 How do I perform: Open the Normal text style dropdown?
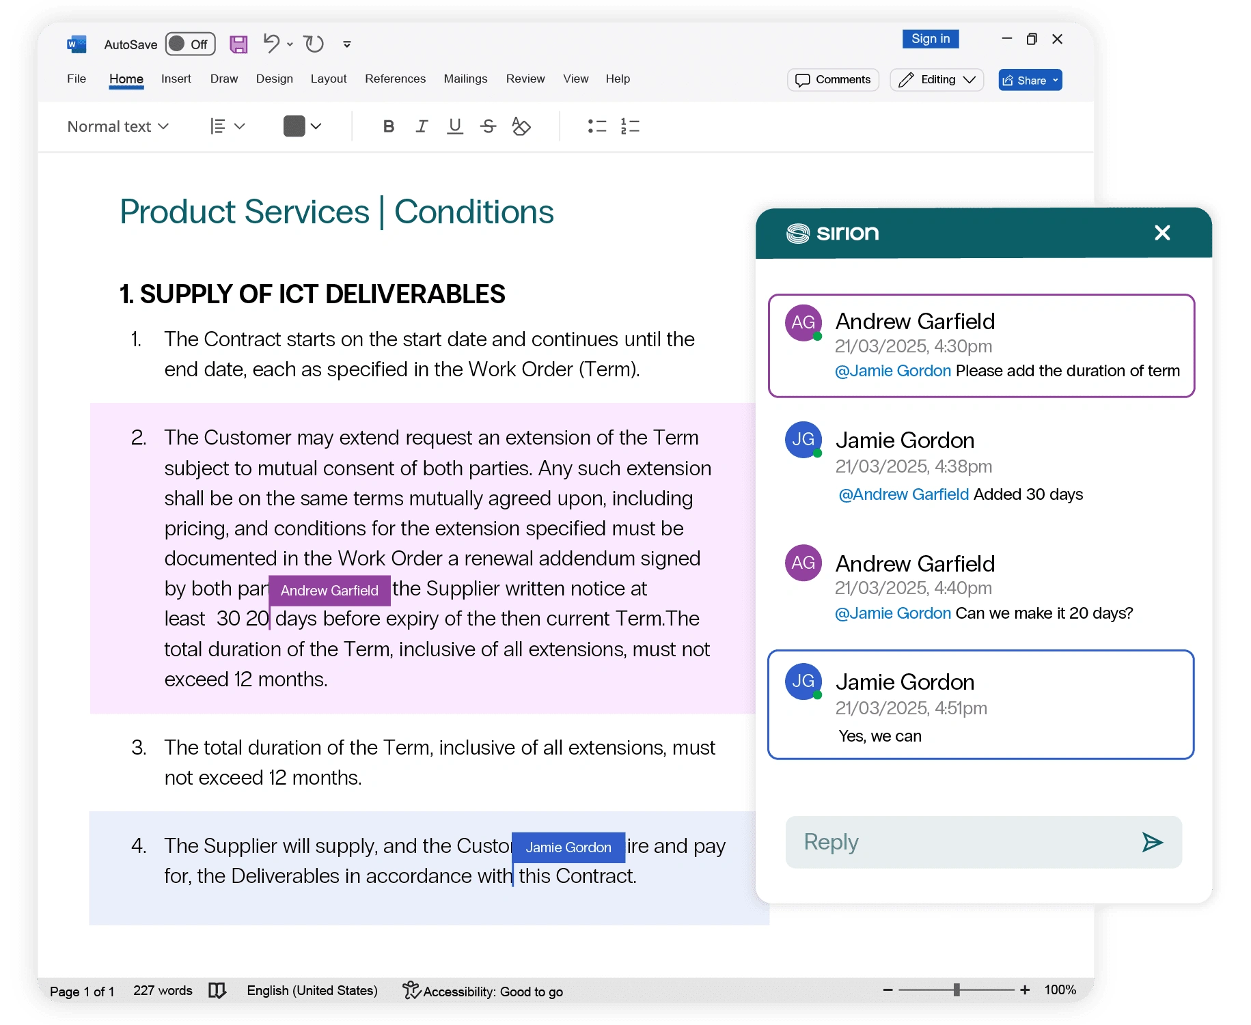click(118, 126)
